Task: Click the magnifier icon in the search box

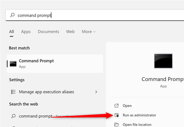Action: click(x=12, y=16)
